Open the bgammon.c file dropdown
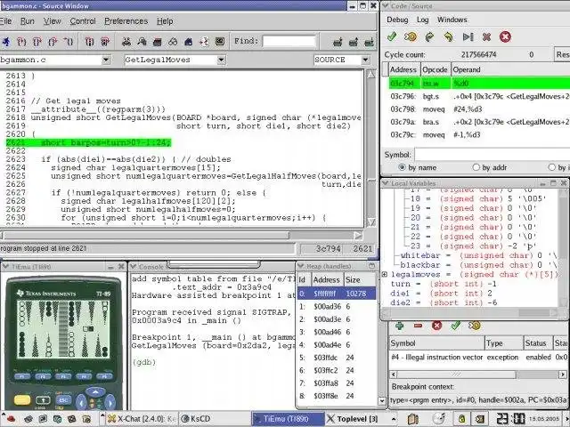 point(106,60)
